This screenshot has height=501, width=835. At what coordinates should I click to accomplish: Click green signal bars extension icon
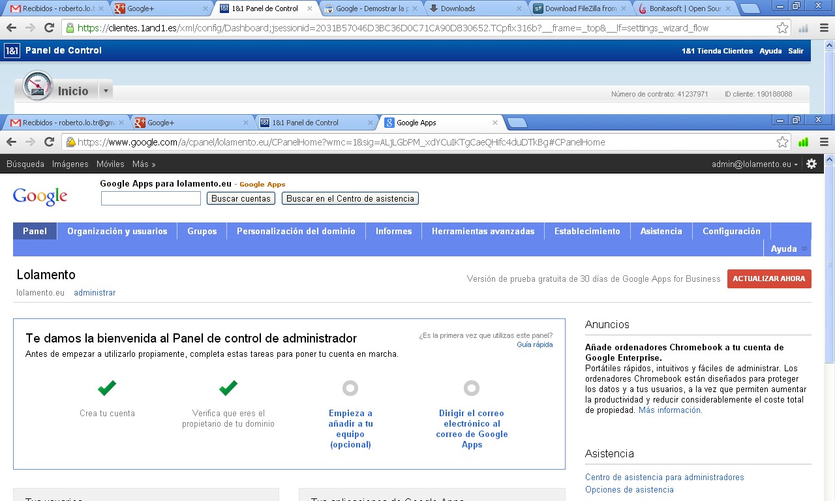[x=804, y=142]
